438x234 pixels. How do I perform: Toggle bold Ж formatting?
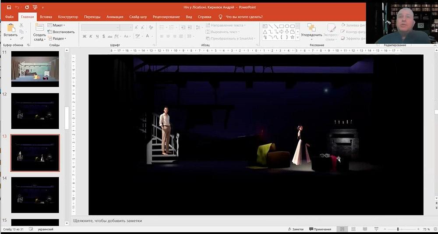point(85,36)
